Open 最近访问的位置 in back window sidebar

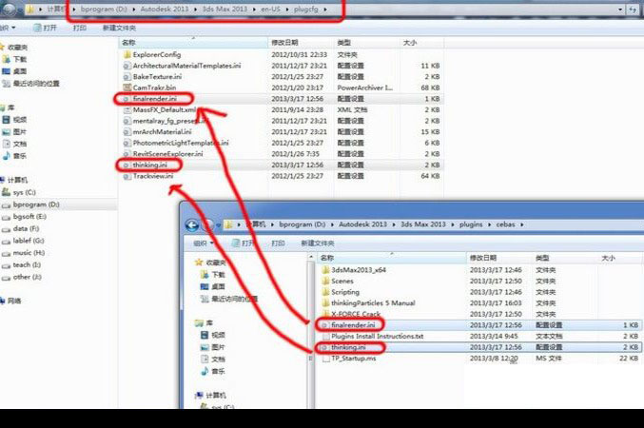click(30, 84)
